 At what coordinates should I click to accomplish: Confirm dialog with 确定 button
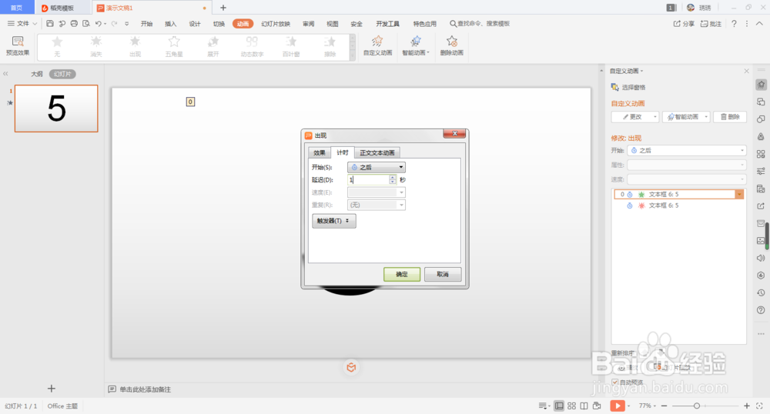tap(402, 274)
